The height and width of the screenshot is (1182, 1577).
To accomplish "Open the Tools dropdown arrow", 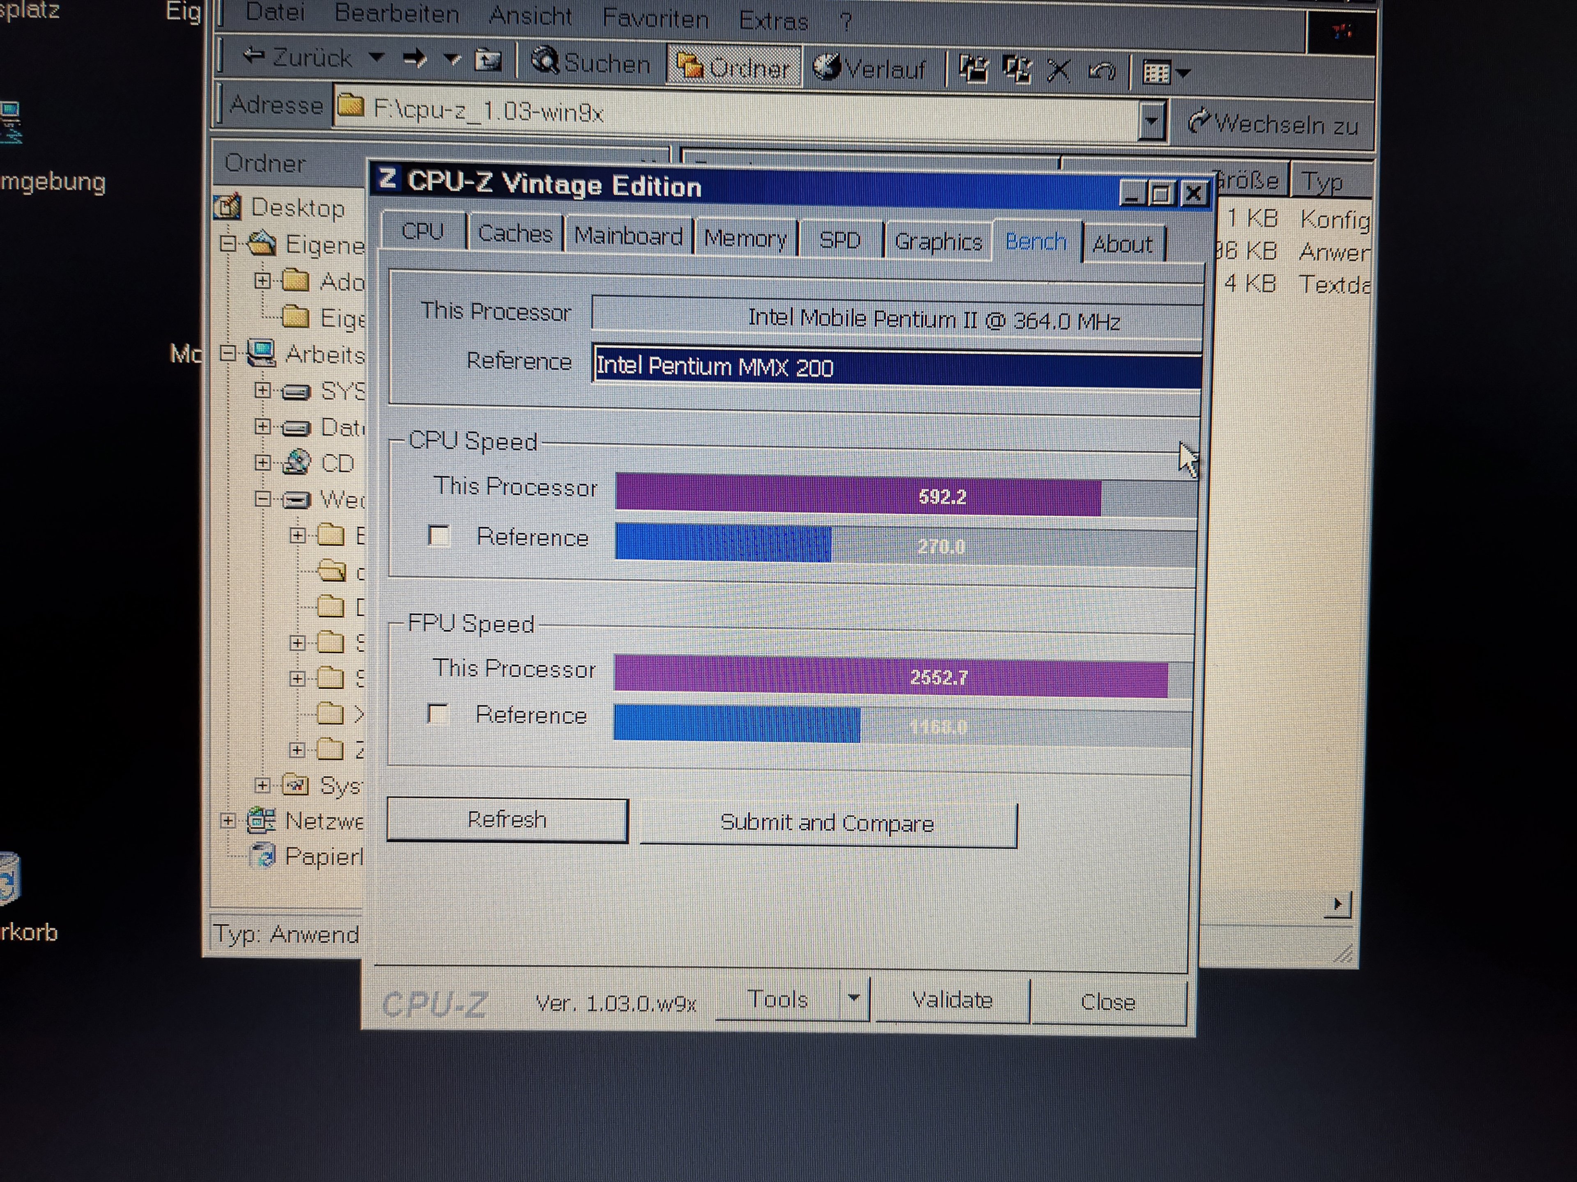I will (854, 998).
